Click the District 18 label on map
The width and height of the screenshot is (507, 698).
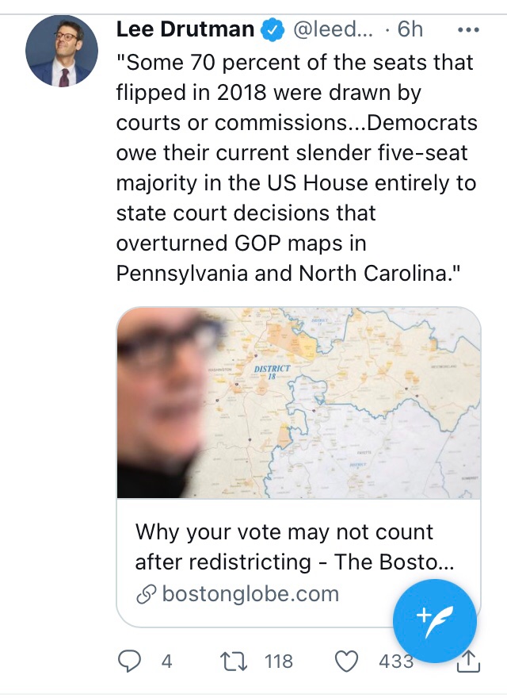click(x=273, y=371)
